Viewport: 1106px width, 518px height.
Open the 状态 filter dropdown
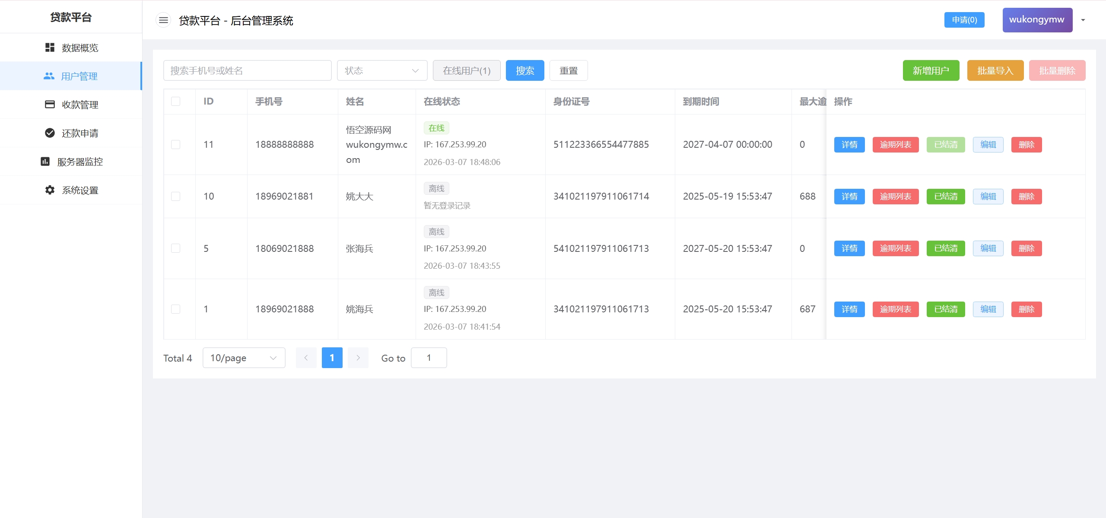click(x=382, y=70)
